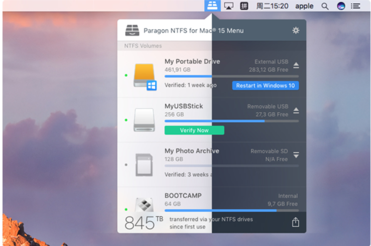Click the 64 GB size text

[x=172, y=204]
